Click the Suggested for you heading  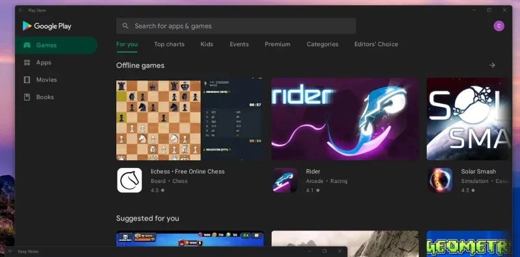pos(148,219)
